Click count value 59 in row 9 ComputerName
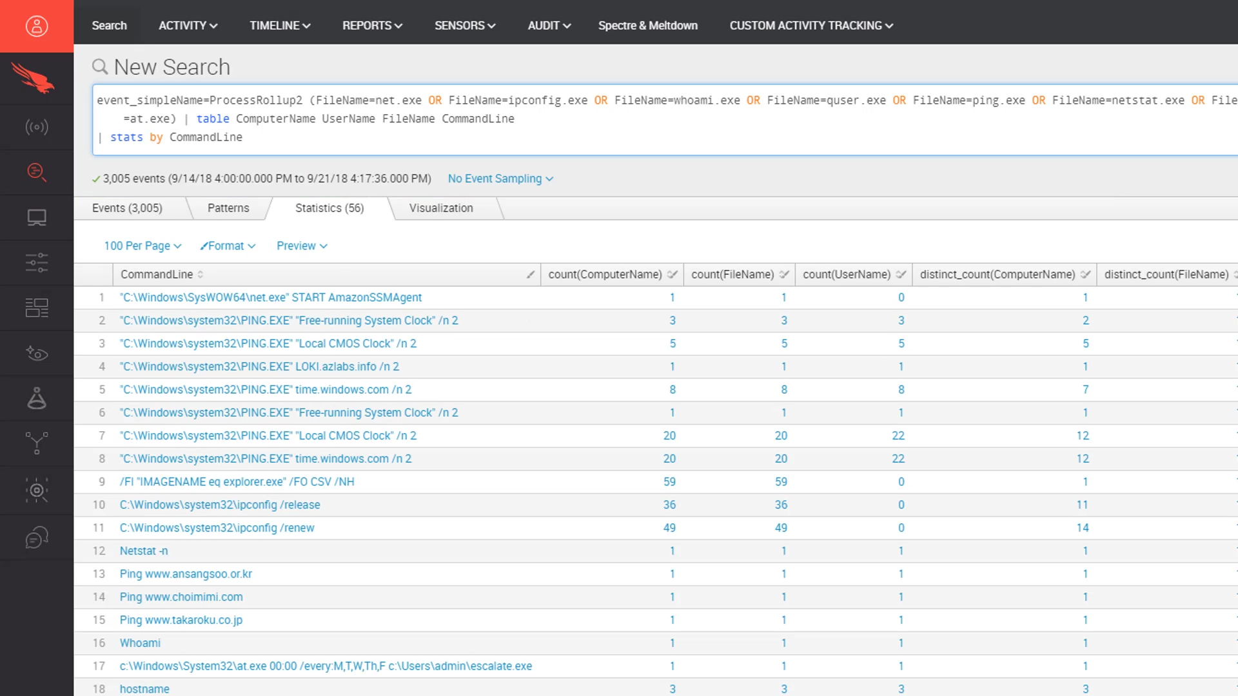The height and width of the screenshot is (696, 1238). pos(669,482)
